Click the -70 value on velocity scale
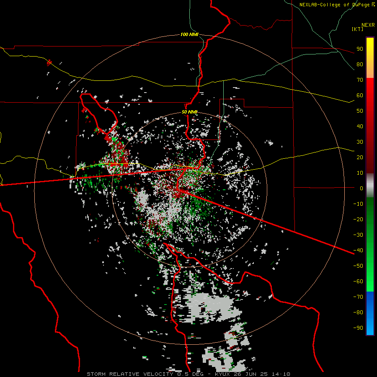Image resolution: width=377 pixels, height=377 pixels. pyautogui.click(x=358, y=297)
